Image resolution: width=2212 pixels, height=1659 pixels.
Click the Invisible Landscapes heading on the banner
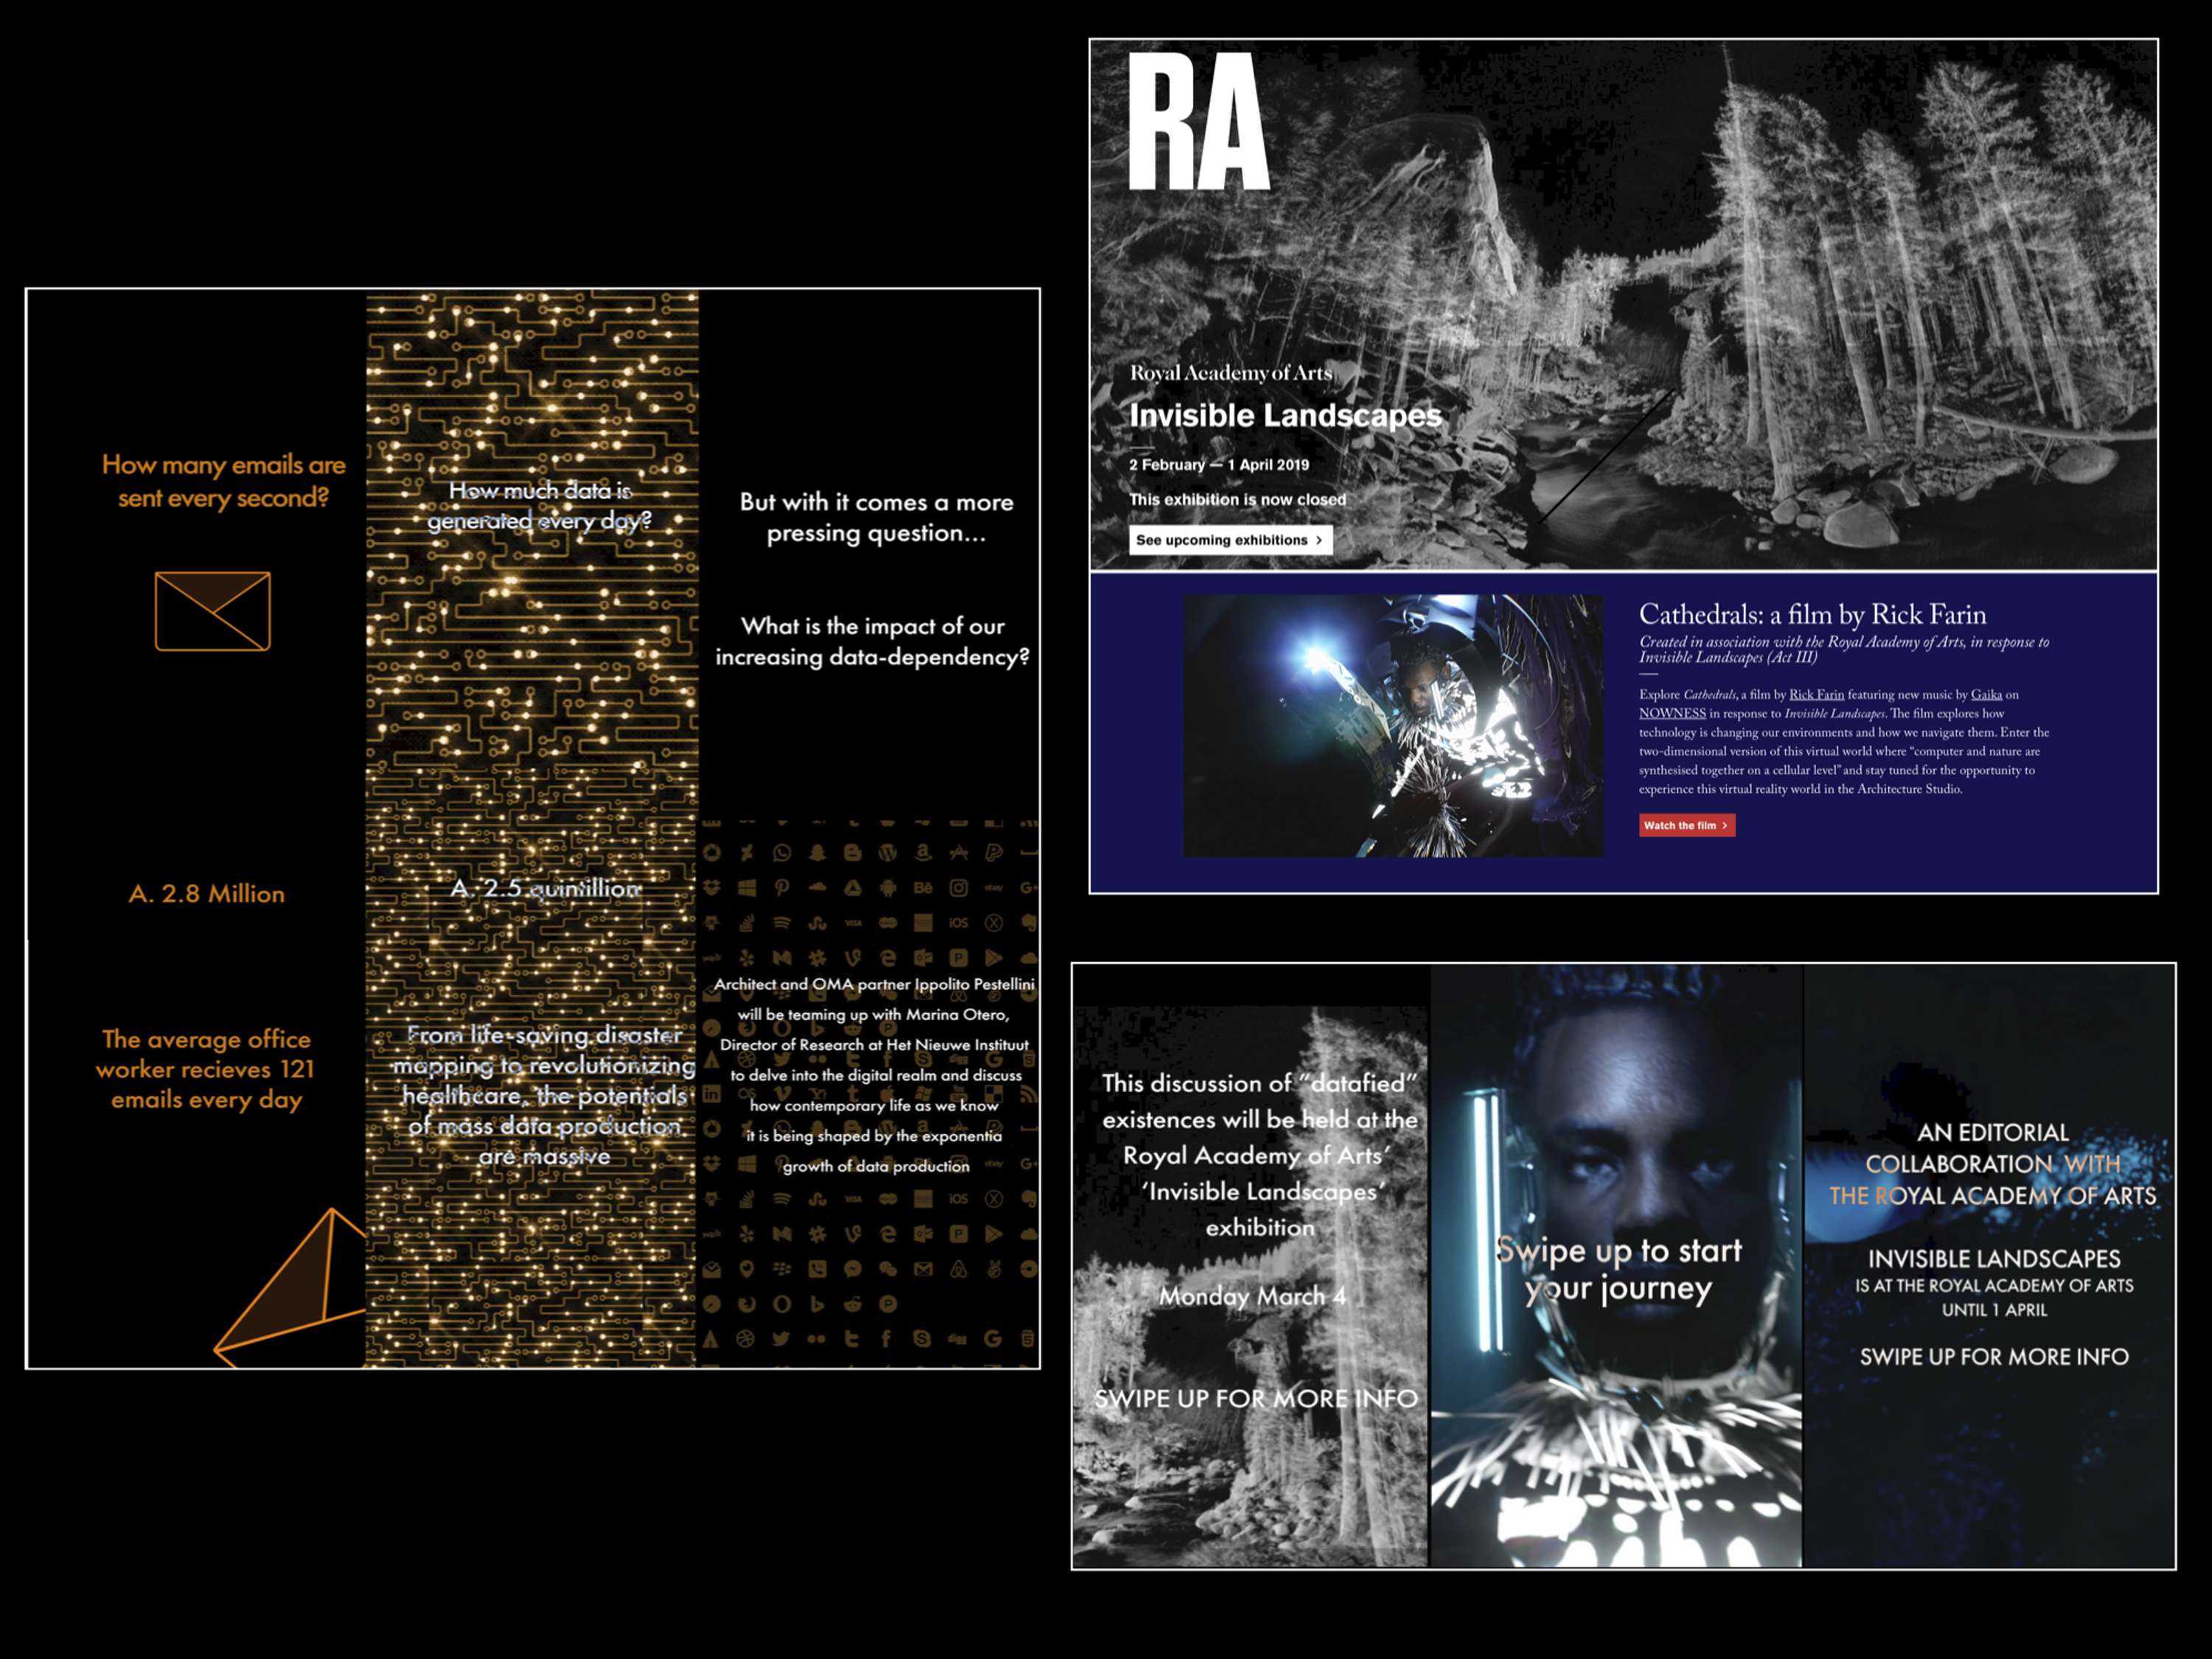(1285, 415)
